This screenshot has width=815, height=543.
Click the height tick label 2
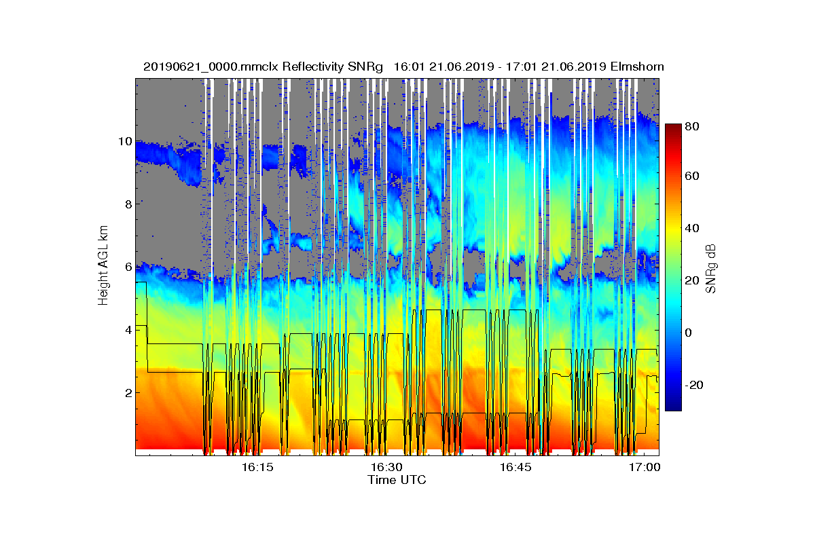point(127,392)
